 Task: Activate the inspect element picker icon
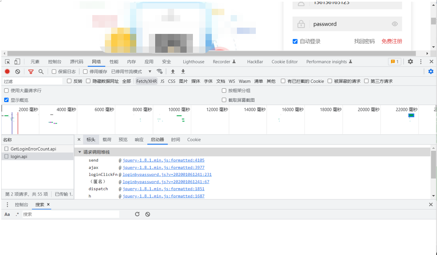click(x=8, y=62)
